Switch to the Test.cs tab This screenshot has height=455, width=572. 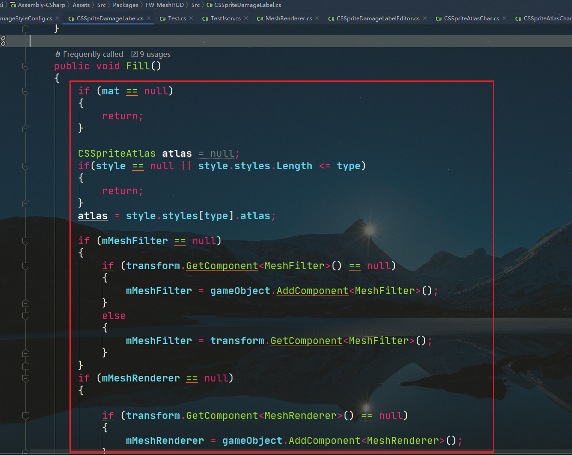click(176, 18)
